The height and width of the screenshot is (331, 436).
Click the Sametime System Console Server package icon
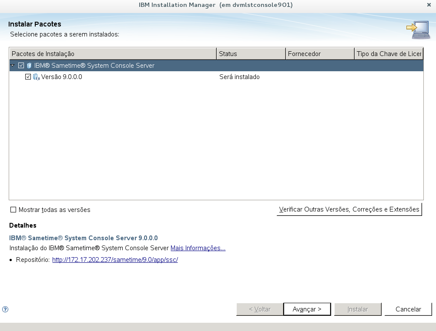29,66
